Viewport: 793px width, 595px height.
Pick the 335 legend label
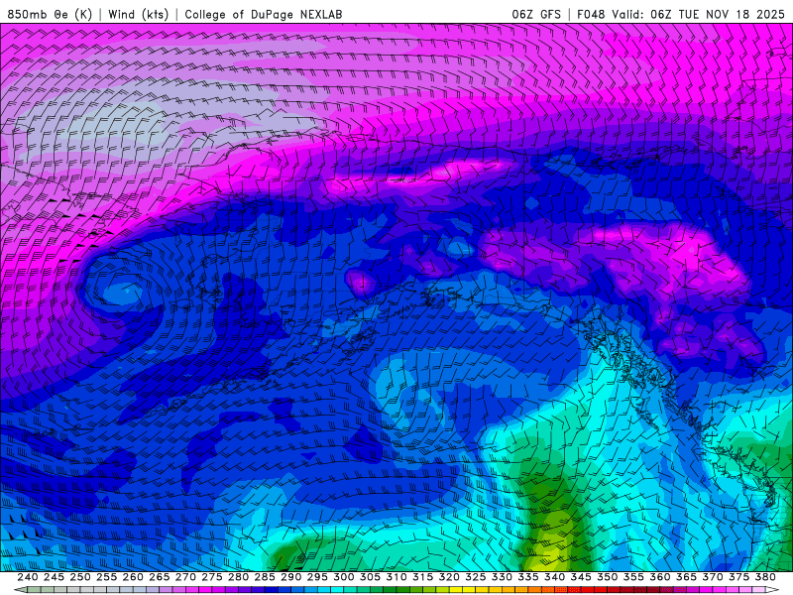[528, 577]
